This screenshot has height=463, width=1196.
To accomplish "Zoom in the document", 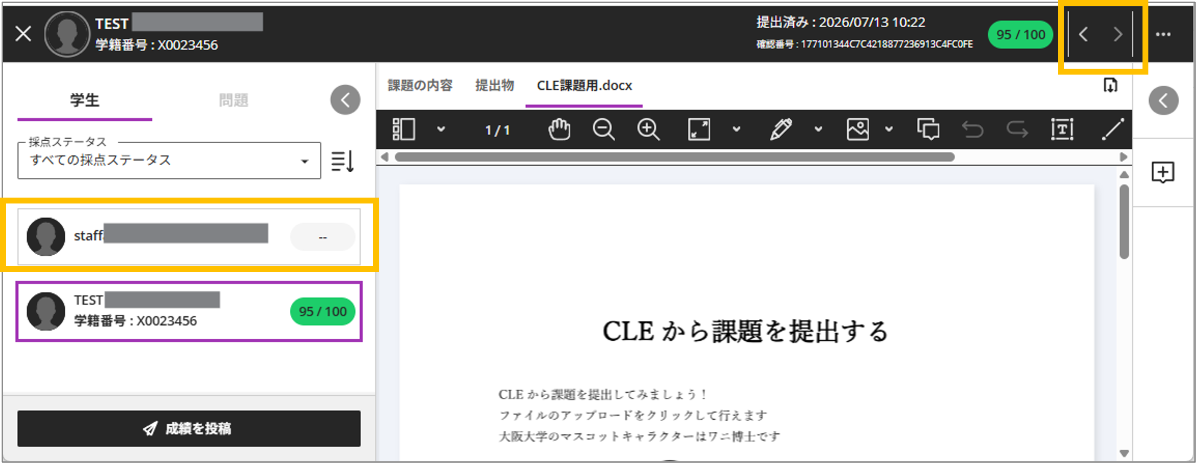I will click(648, 129).
